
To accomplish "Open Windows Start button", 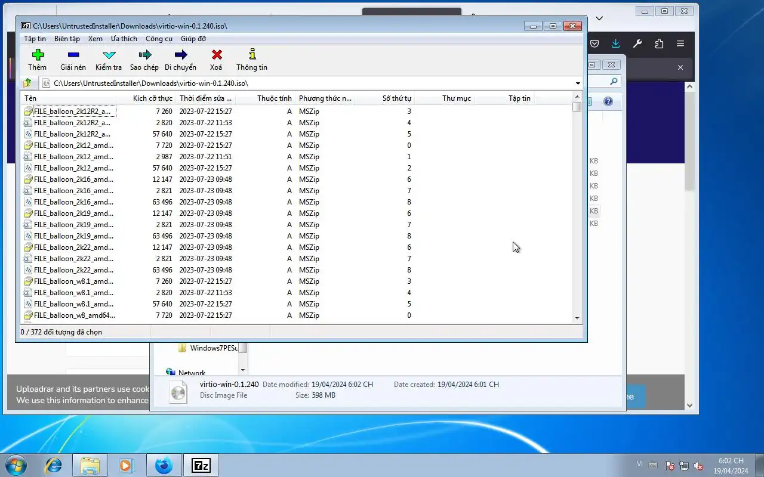I will coord(15,464).
